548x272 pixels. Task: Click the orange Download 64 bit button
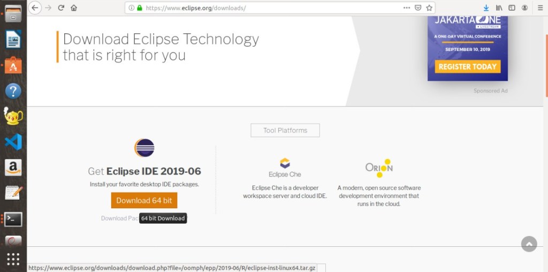pyautogui.click(x=144, y=200)
